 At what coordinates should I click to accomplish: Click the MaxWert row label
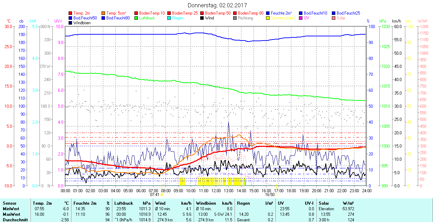click(11, 214)
